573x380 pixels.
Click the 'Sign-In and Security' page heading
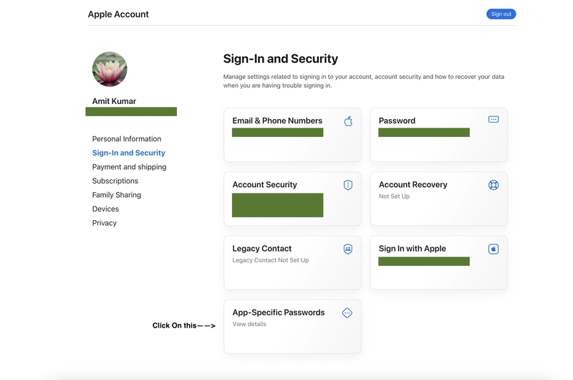[x=281, y=59]
